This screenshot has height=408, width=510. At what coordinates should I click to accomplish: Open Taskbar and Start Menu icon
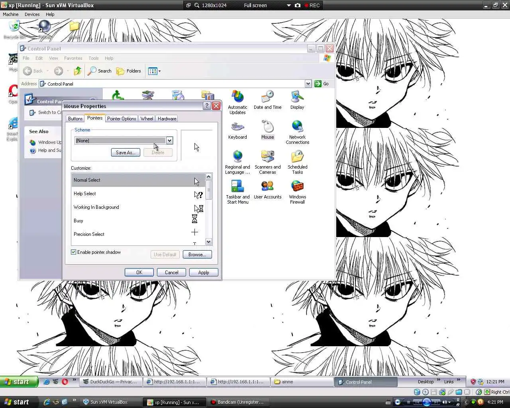tap(237, 192)
